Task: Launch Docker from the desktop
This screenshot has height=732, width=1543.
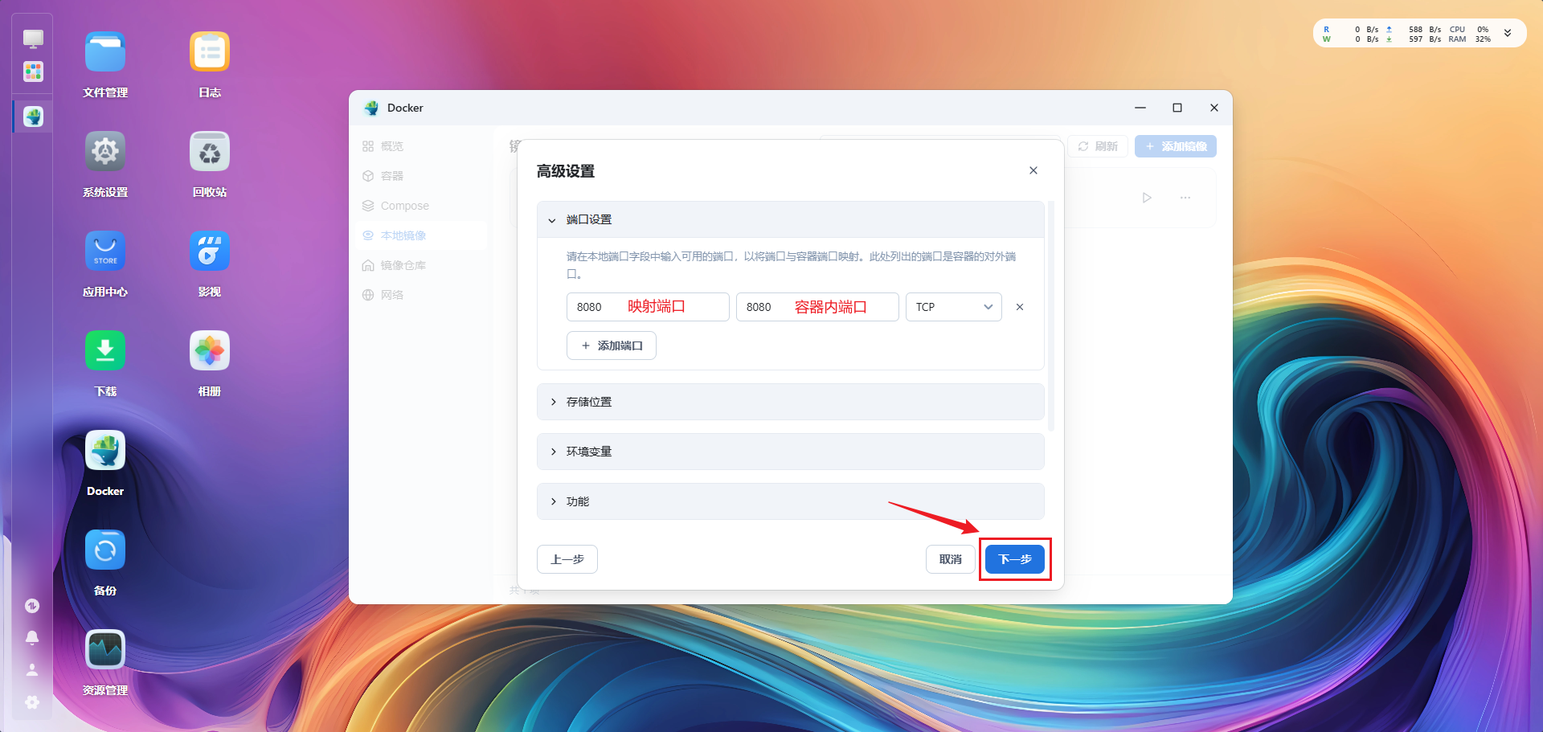Action: pos(105,451)
